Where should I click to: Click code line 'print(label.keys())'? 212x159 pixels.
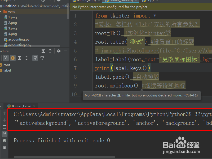click(x=122, y=68)
